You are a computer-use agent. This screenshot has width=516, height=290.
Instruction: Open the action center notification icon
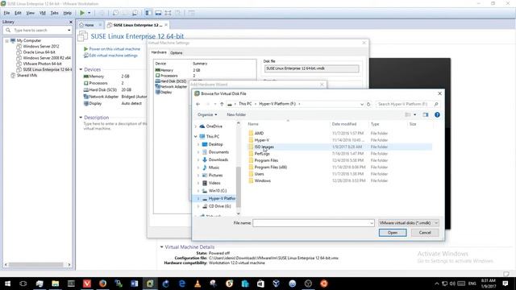tap(506, 284)
